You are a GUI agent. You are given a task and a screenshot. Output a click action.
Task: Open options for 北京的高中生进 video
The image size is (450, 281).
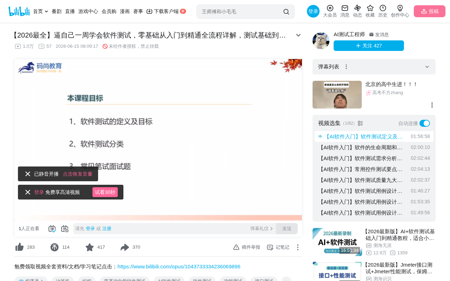pos(432,105)
